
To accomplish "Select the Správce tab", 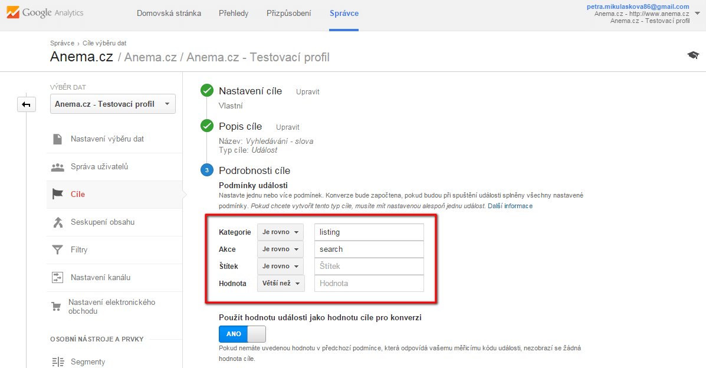I will 344,14.
